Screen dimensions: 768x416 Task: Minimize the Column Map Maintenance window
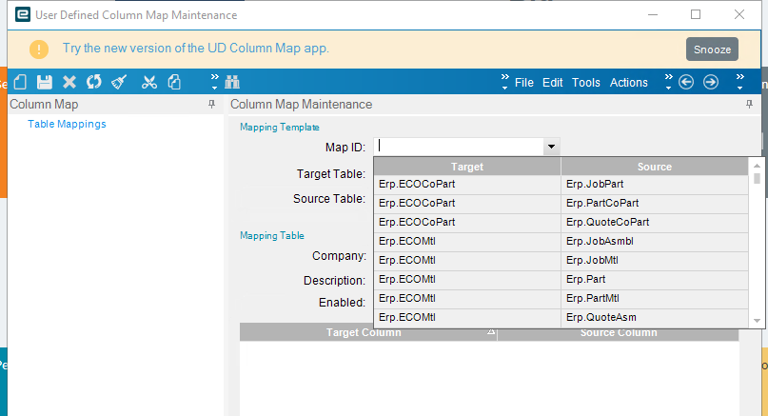[x=653, y=14]
